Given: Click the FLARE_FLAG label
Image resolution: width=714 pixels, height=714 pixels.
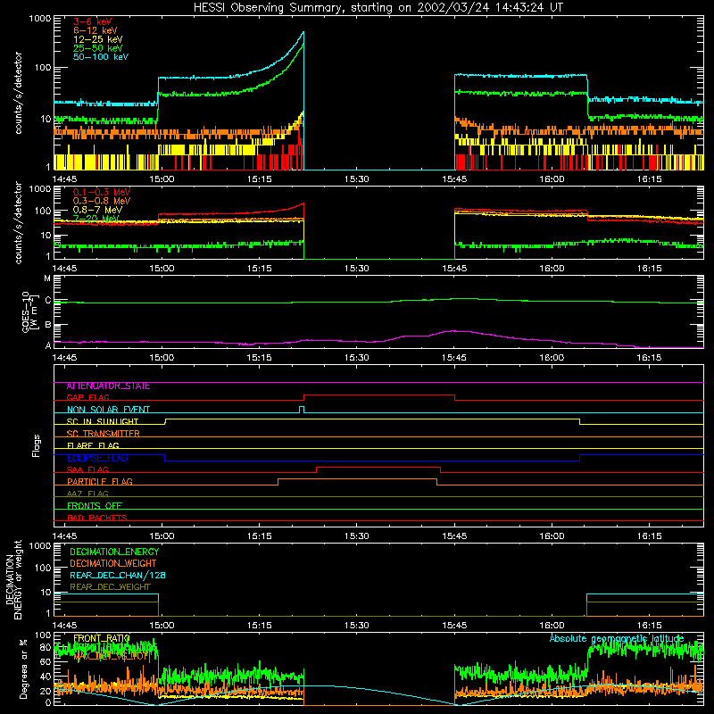Looking at the screenshot, I should coord(93,445).
